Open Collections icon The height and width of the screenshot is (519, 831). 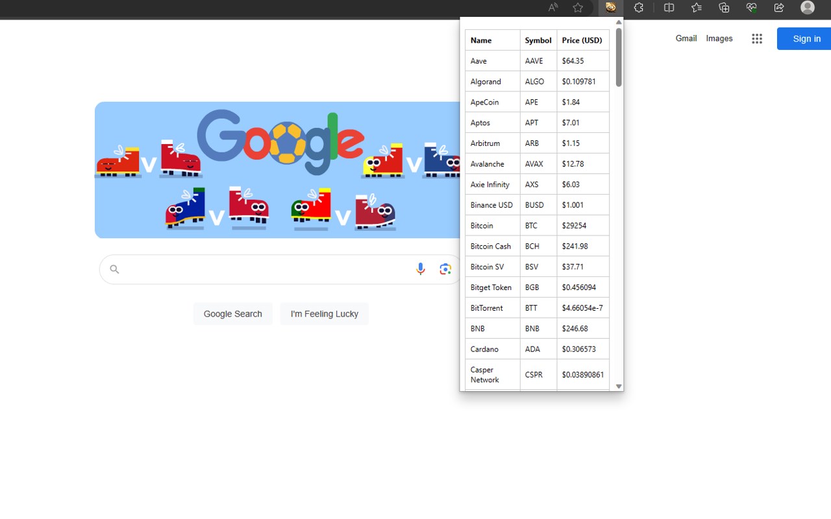point(724,8)
